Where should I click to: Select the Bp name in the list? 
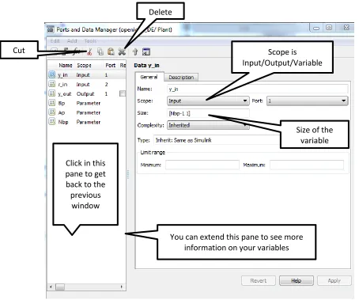(x=62, y=103)
